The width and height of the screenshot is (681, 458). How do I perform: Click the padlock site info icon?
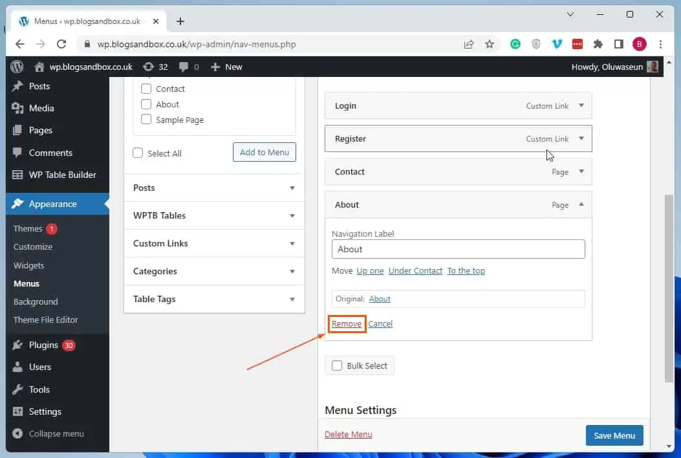(87, 44)
